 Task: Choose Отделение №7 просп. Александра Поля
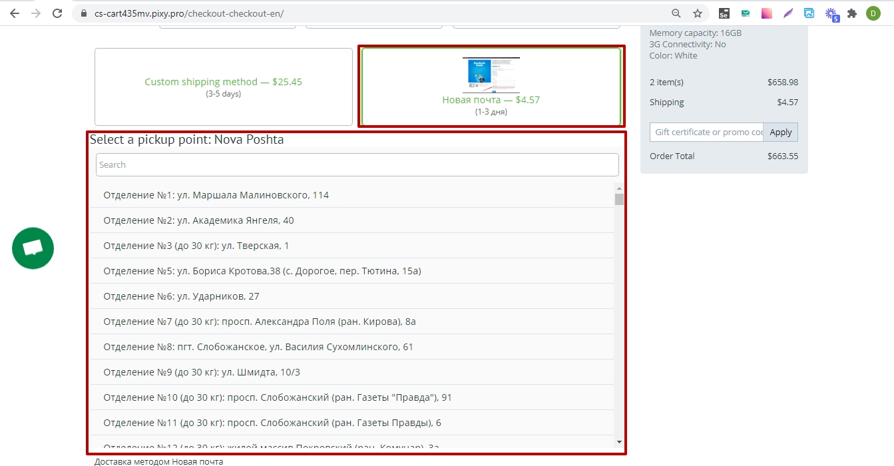click(352, 322)
